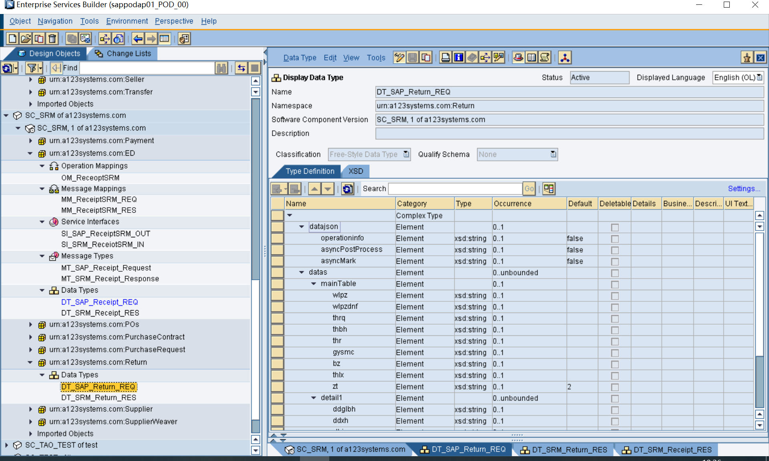Toggle Deletable checkbox for operationinfo row
This screenshot has width=769, height=461.
tap(615, 239)
